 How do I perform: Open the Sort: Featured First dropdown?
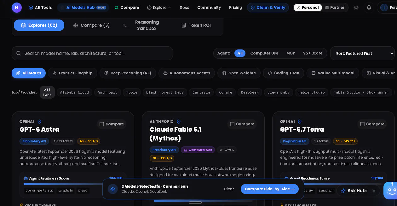pos(362,53)
